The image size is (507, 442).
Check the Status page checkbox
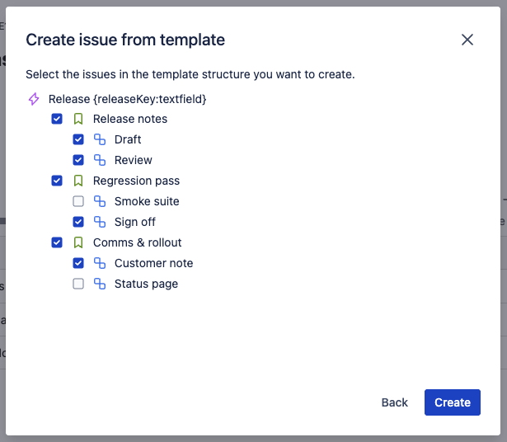pos(78,284)
